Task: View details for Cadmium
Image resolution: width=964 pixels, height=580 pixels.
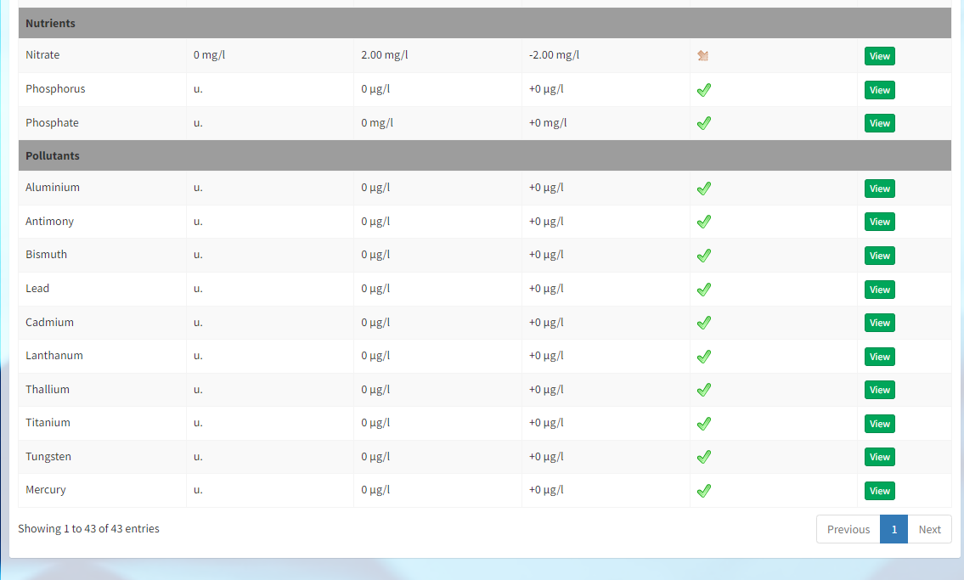Action: pos(879,323)
